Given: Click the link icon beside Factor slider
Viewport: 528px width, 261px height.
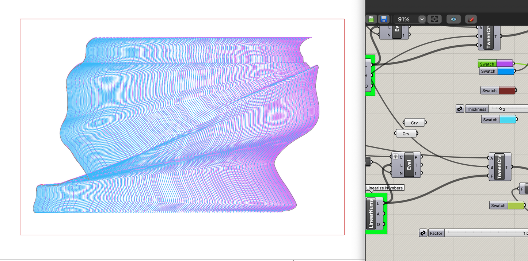Looking at the screenshot, I should (x=423, y=233).
